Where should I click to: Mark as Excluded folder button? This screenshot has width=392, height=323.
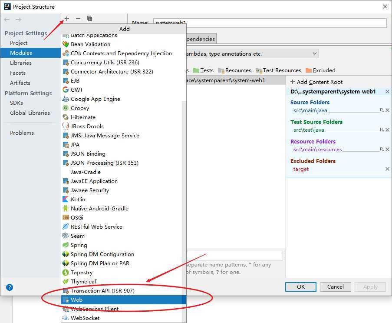pos(320,70)
